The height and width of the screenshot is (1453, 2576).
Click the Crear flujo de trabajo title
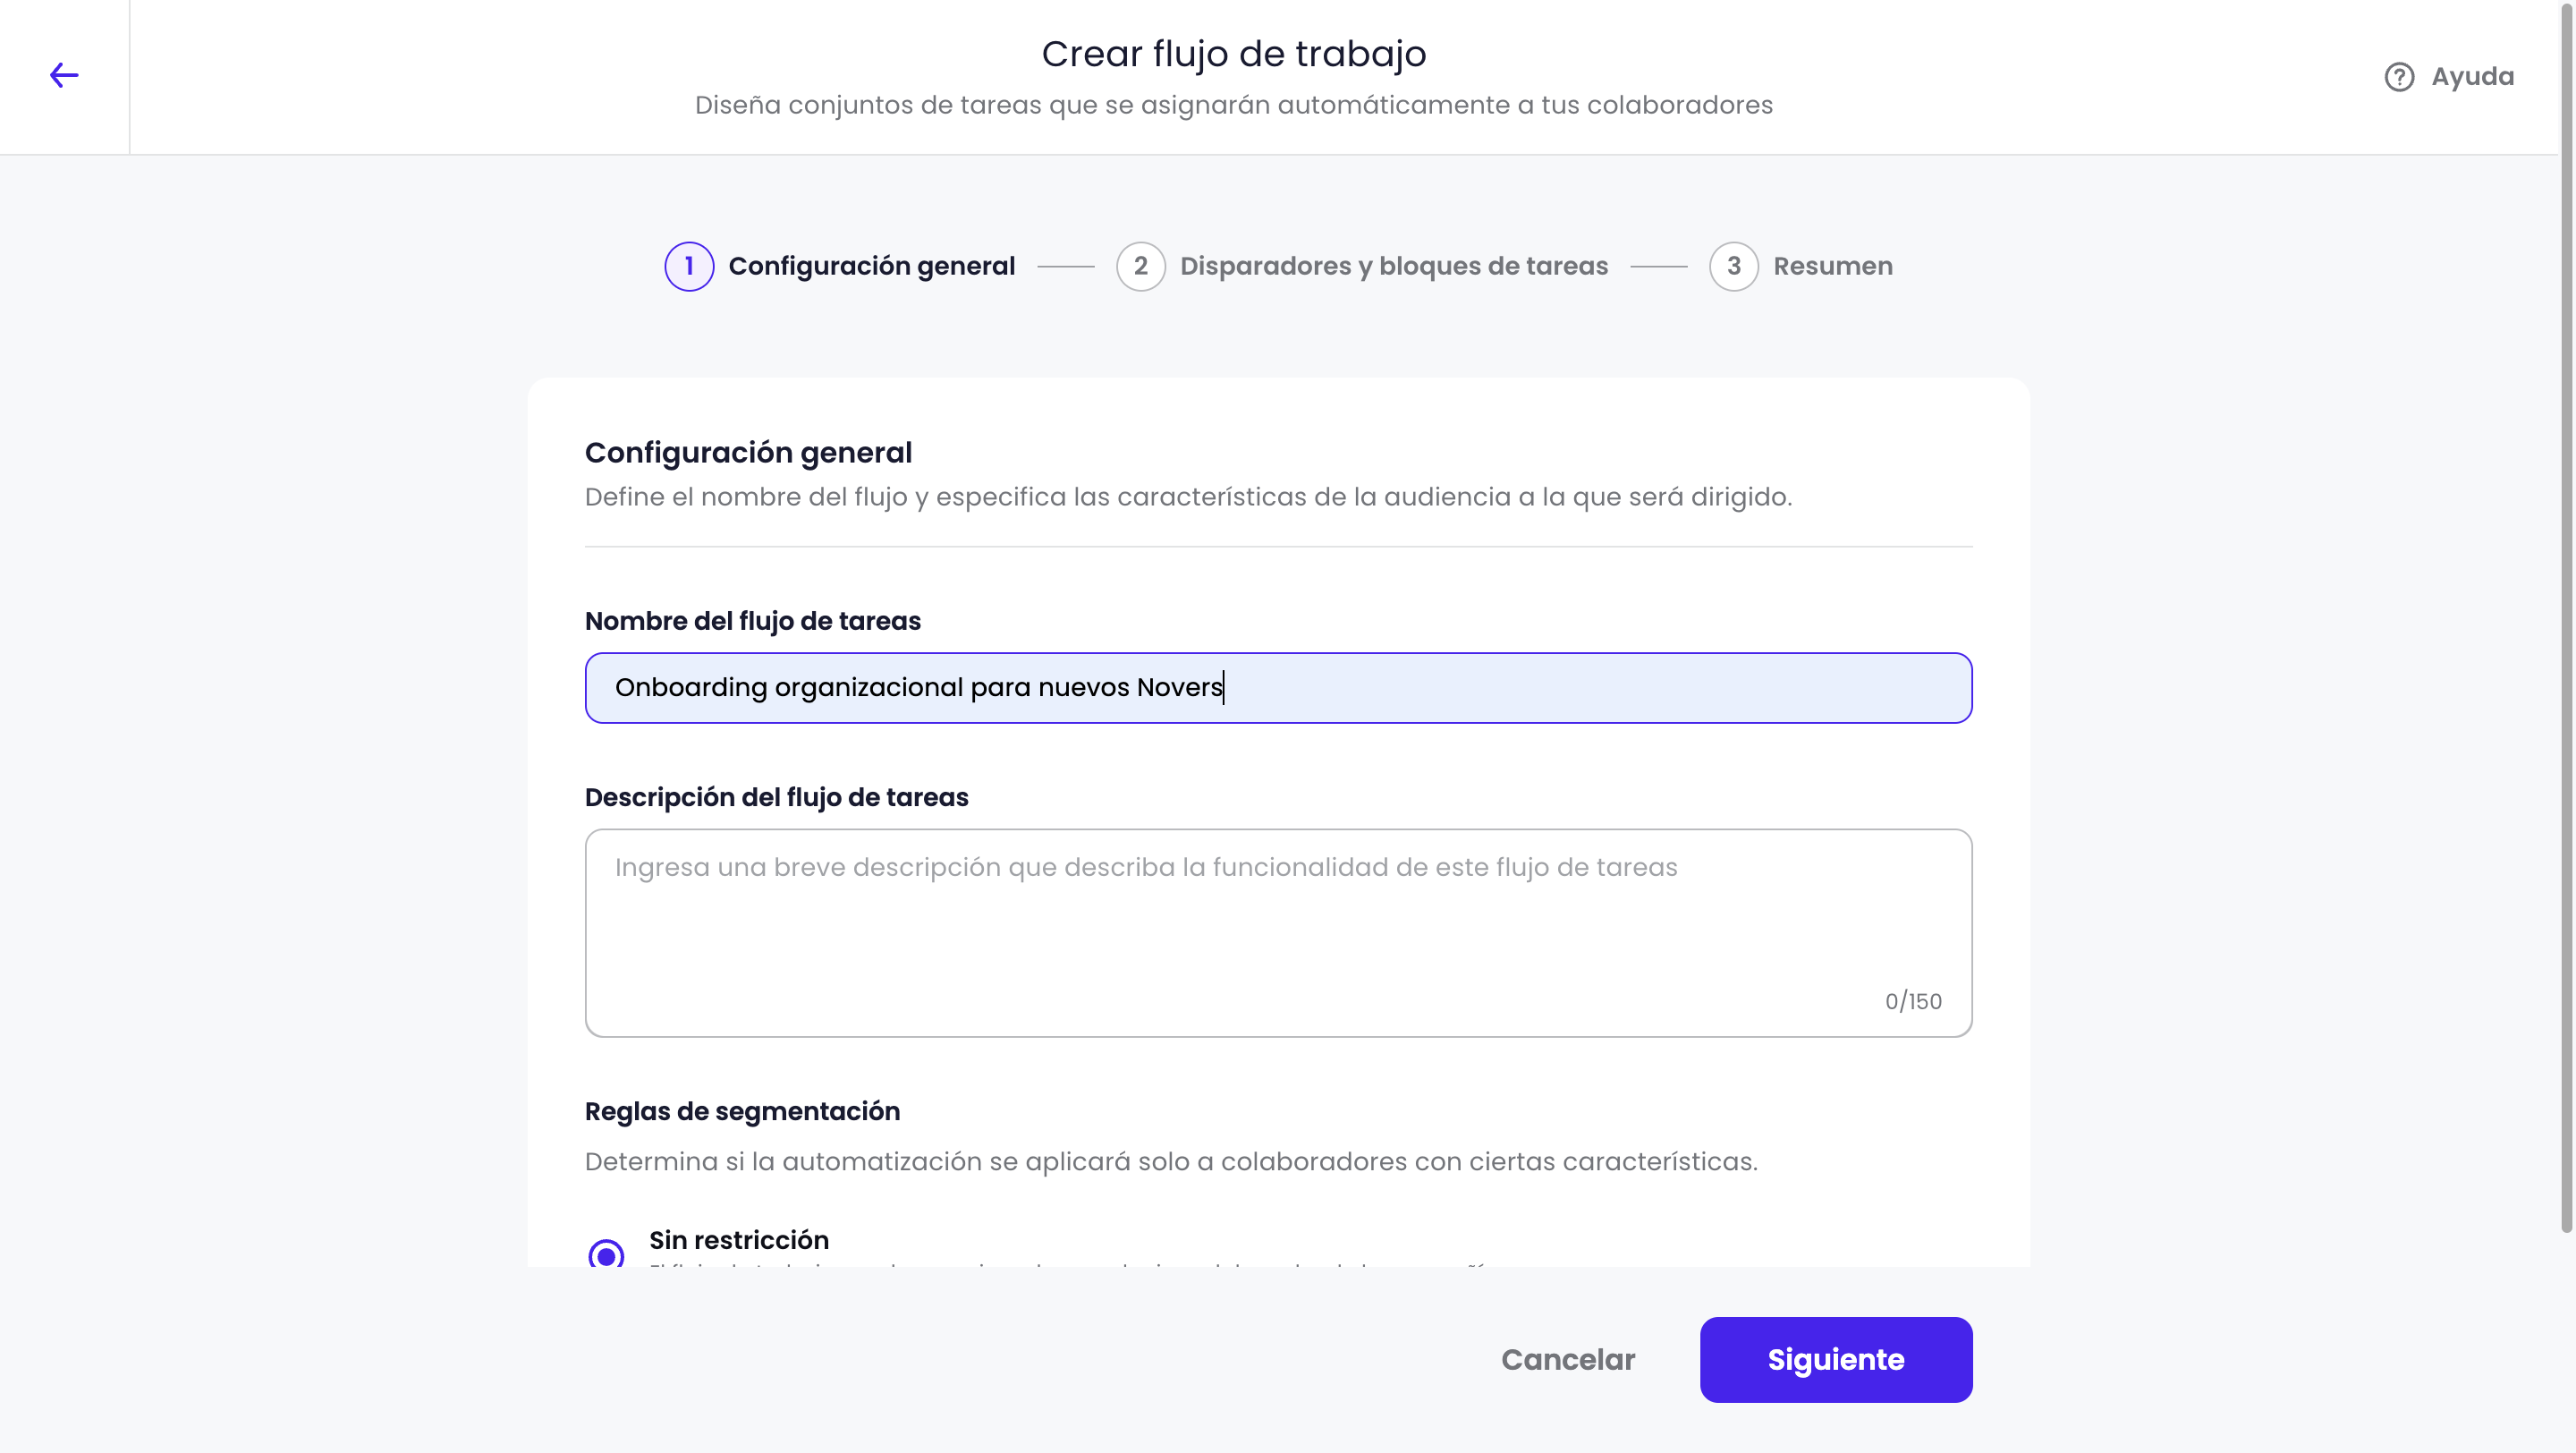(1234, 54)
